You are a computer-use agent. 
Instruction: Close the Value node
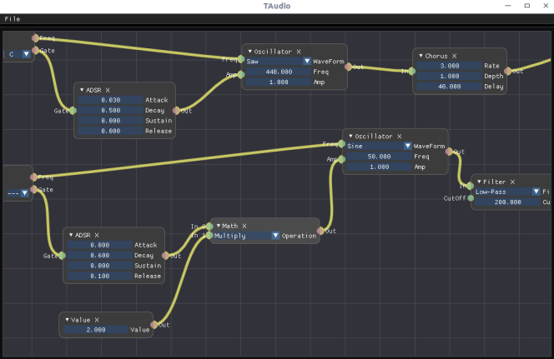[x=97, y=320]
